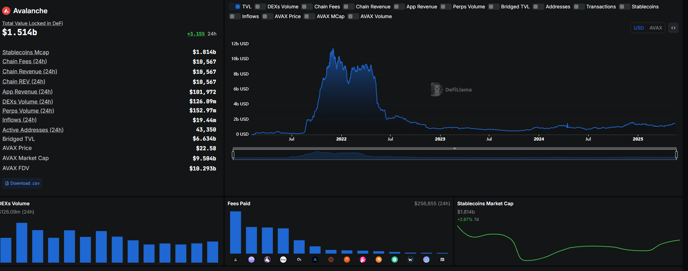
Task: Click the Stablecoins Mcap label
Action: click(26, 52)
